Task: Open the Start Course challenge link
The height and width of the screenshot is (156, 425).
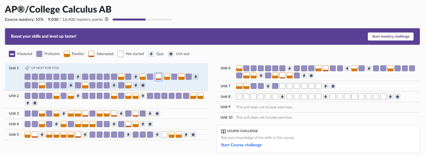Action: pyautogui.click(x=241, y=145)
